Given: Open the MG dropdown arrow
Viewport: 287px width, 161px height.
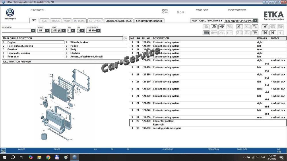Looking at the screenshot, I should (73, 31).
